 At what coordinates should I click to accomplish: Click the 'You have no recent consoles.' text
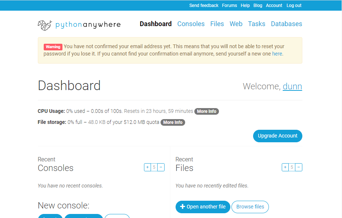pos(70,186)
